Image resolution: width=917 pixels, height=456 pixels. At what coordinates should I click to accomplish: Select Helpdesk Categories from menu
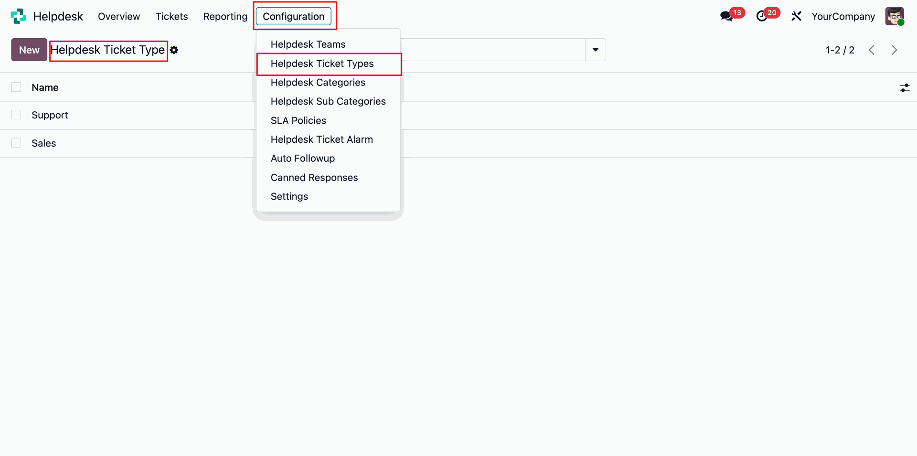(x=318, y=83)
